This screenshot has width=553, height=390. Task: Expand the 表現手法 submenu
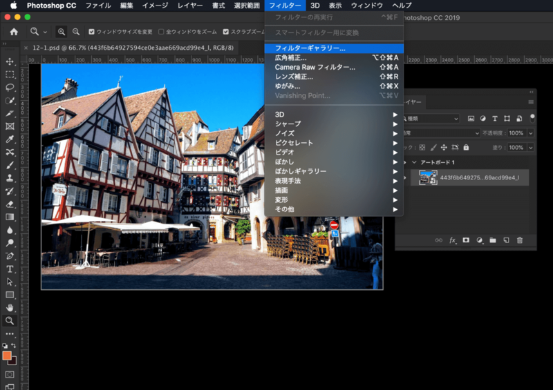pyautogui.click(x=334, y=181)
